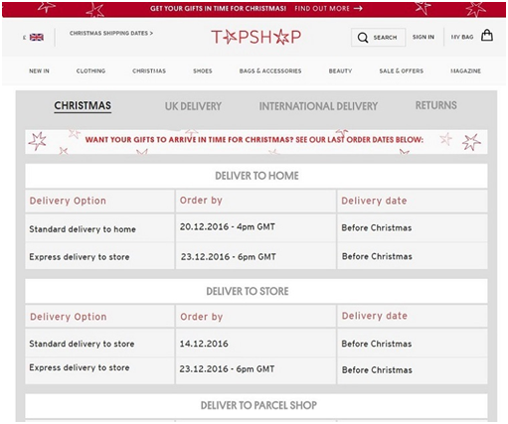The image size is (508, 424).
Task: Click the Topshop logo
Action: point(256,37)
